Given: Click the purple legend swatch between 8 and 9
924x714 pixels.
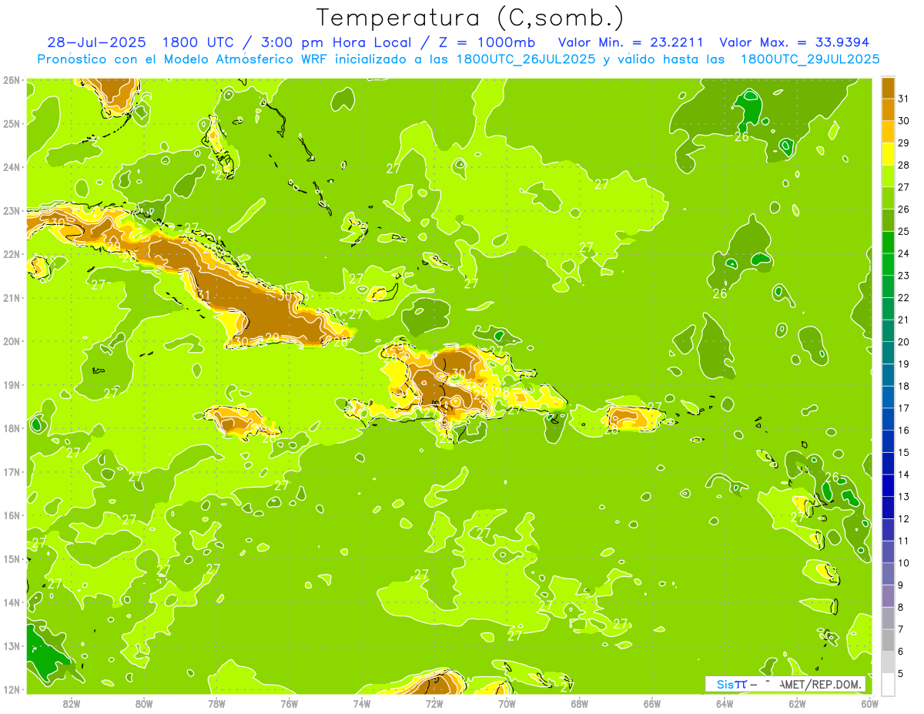Looking at the screenshot, I should [889, 595].
